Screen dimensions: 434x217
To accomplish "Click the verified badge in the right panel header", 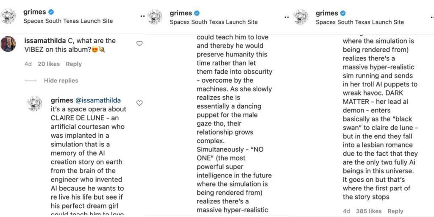I will tap(343, 13).
